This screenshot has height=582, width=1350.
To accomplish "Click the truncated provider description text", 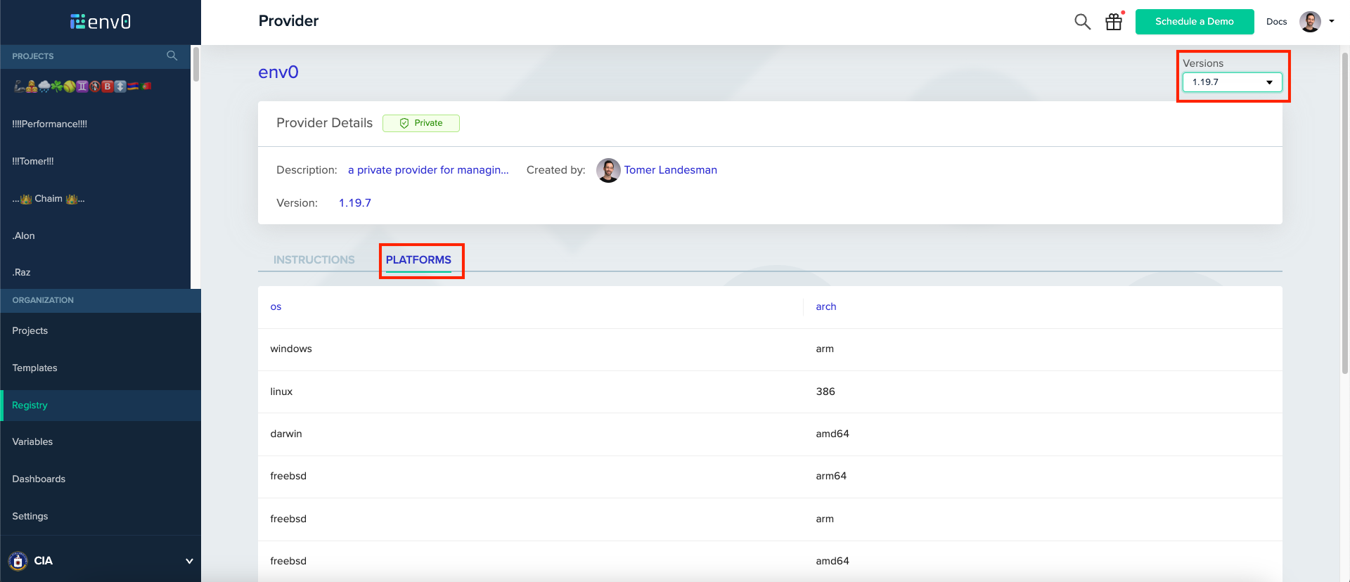I will [x=428, y=170].
